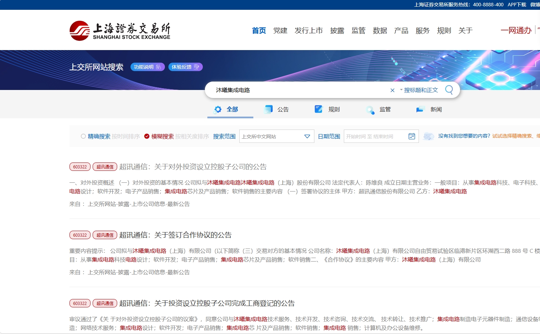This screenshot has width=540, height=334.
Task: Open the 上交所中文网站 search range dropdown
Action: pyautogui.click(x=277, y=136)
